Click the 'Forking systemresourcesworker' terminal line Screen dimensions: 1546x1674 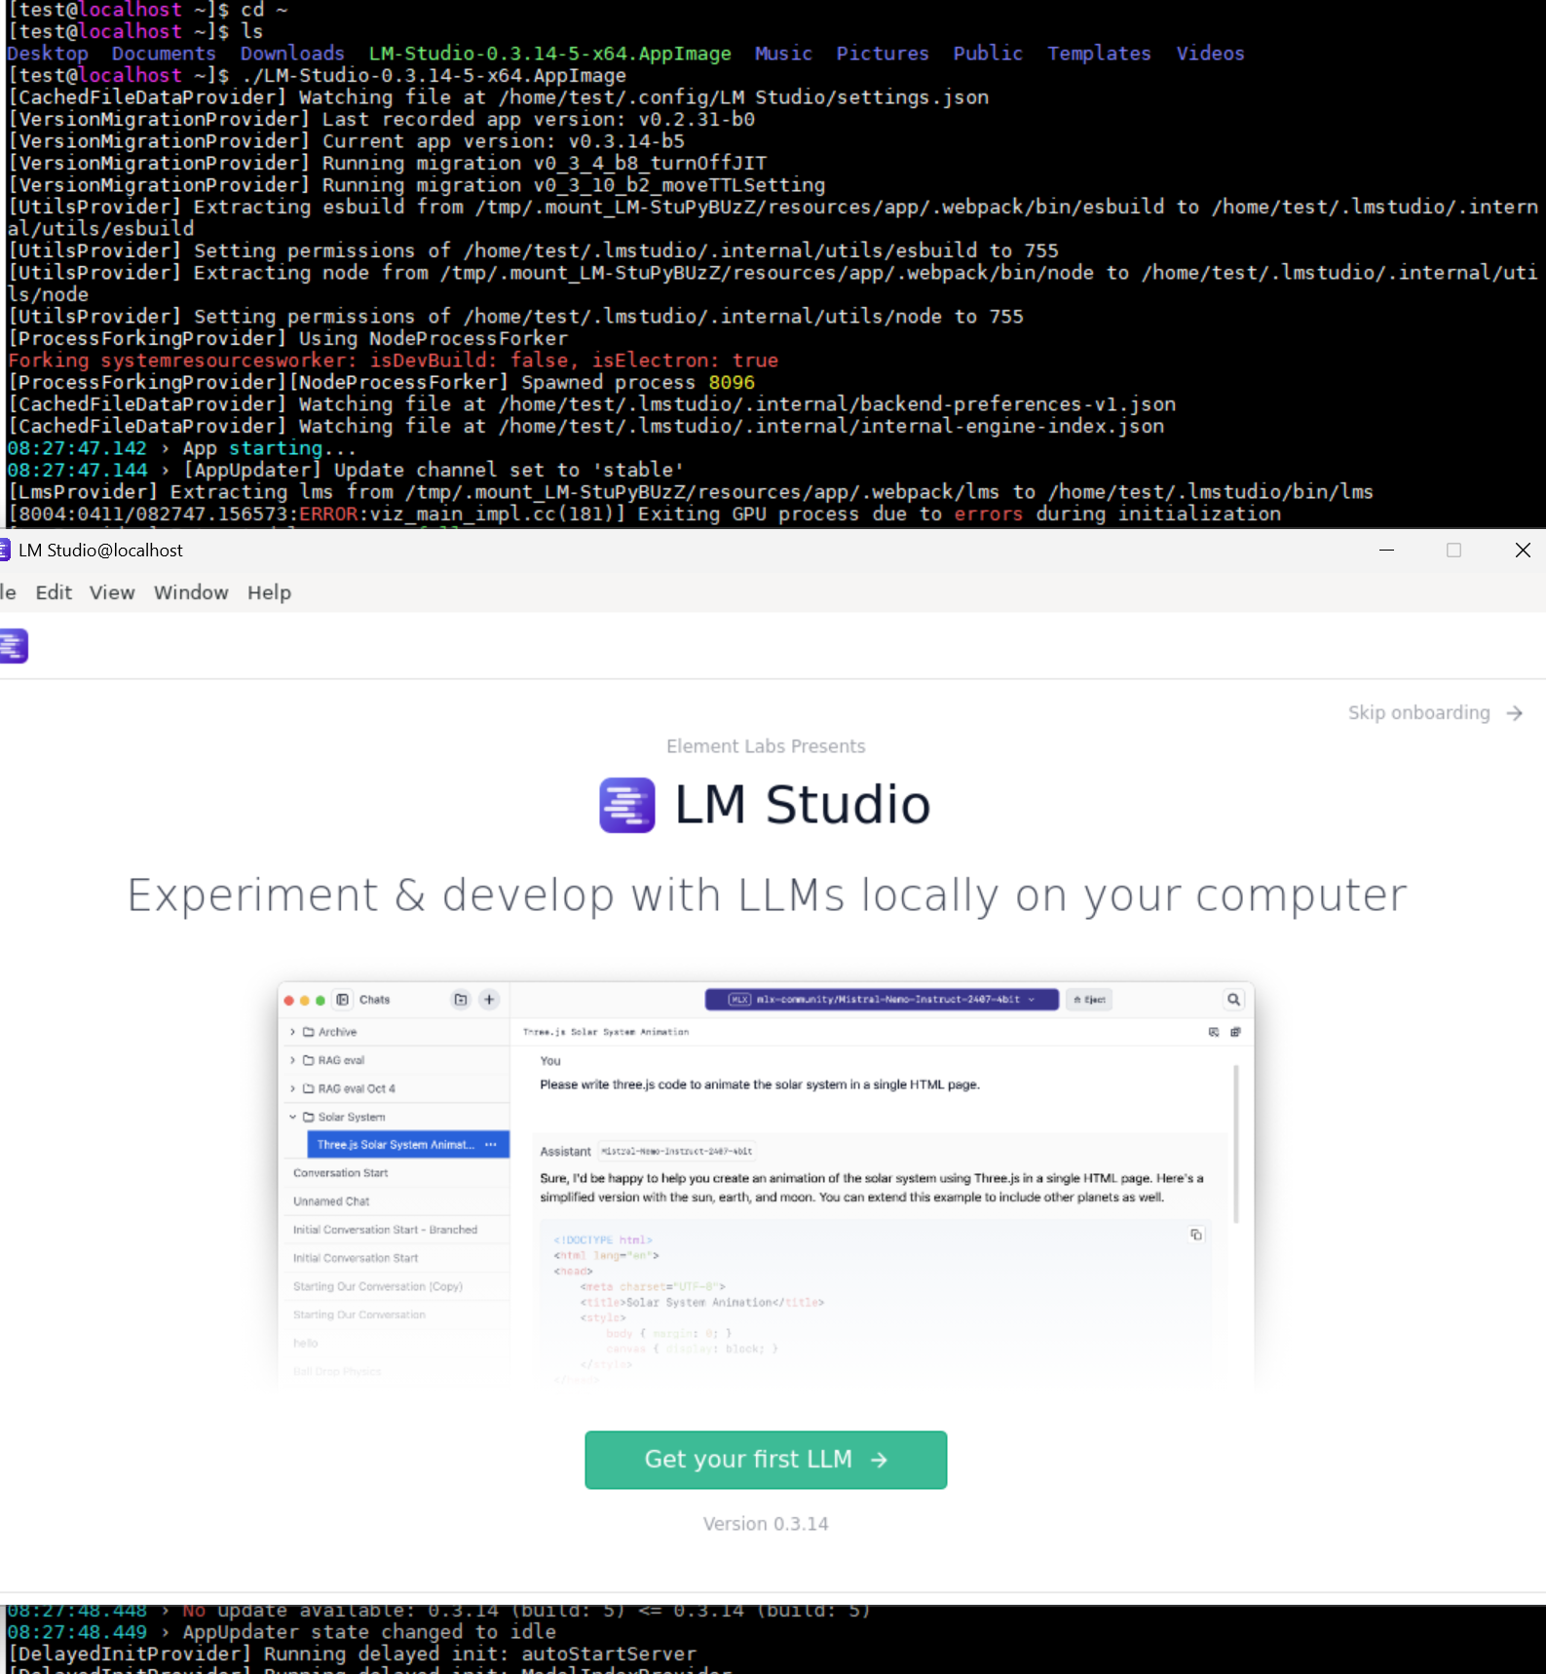(393, 361)
